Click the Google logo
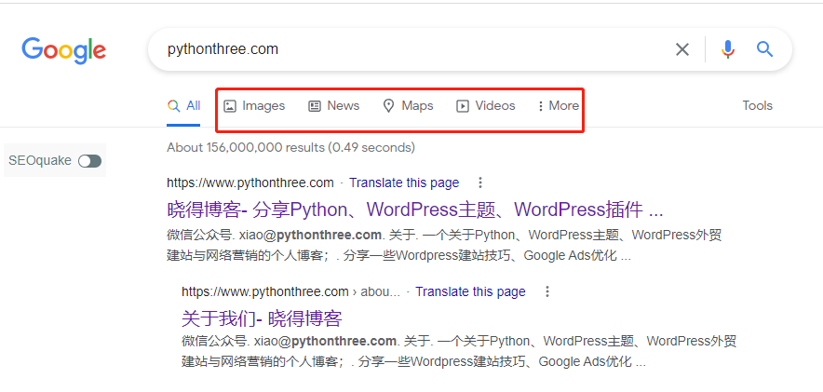Screen dimensions: 823x392 coord(63,50)
